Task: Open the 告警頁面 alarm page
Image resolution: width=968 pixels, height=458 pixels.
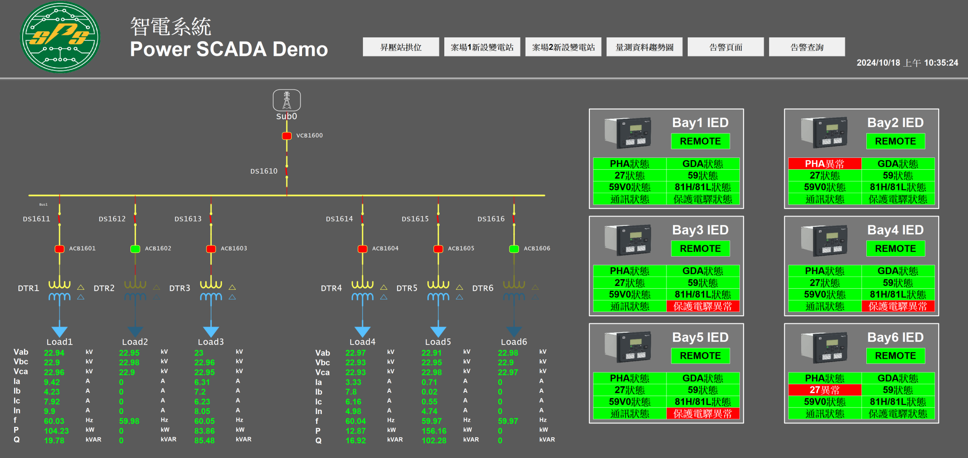Action: point(725,47)
